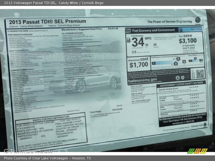Click the 'Side Crash' label
The width and height of the screenshot is (215, 161).
coord(163,108)
